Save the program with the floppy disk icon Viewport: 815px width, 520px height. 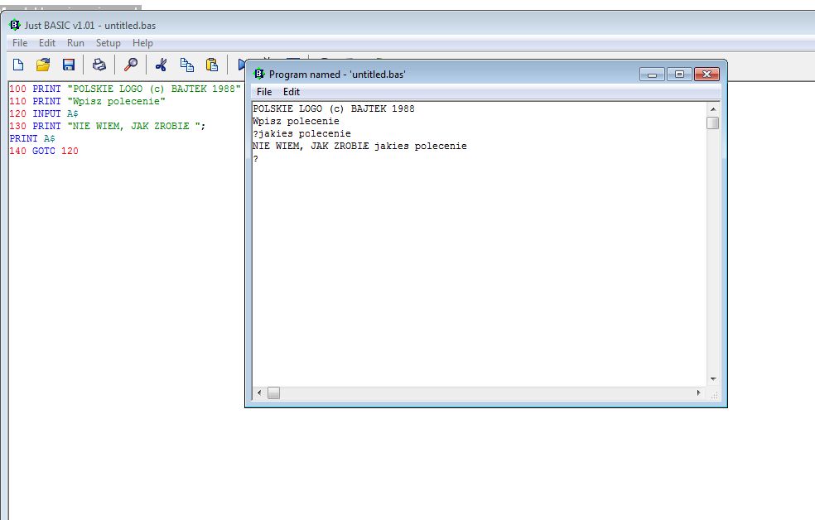[69, 65]
